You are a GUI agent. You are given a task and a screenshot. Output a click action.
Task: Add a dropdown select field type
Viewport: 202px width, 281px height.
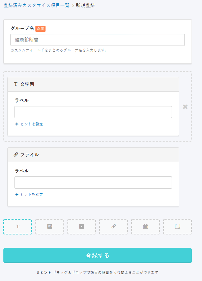82,227
